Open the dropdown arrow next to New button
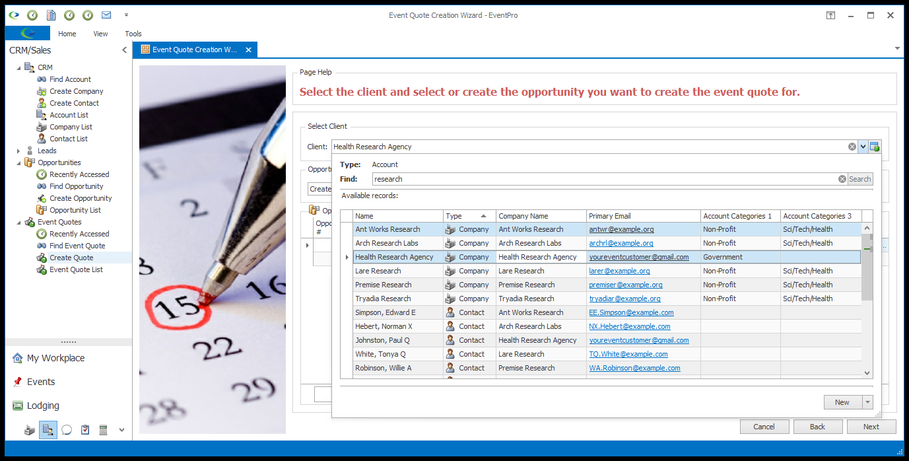The width and height of the screenshot is (909, 461). tap(867, 402)
